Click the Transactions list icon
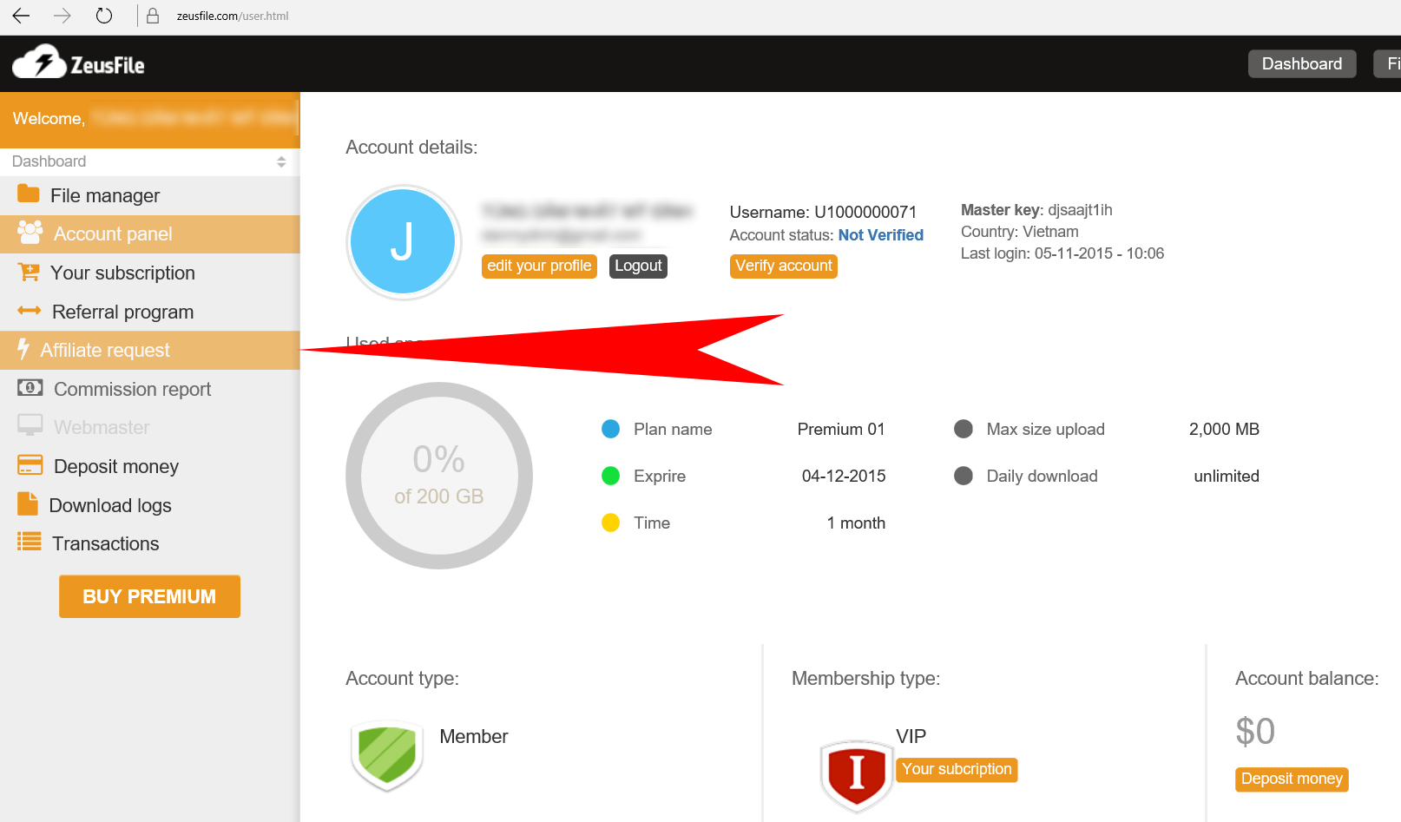The height and width of the screenshot is (822, 1401). 30,542
